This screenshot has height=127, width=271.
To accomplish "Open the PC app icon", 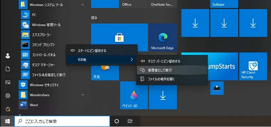I will click(25, 15).
